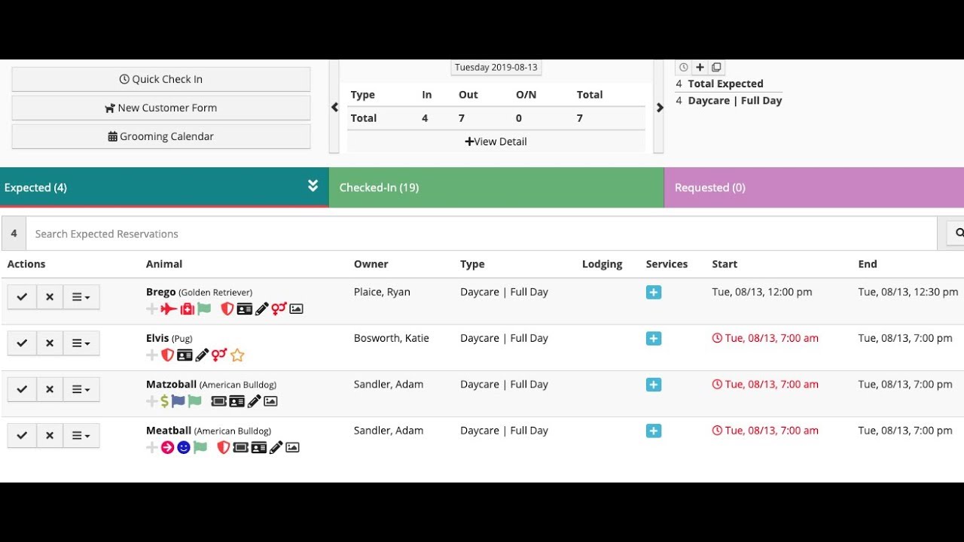Open owner Bosworth, Katie
964x542 pixels.
pos(392,338)
